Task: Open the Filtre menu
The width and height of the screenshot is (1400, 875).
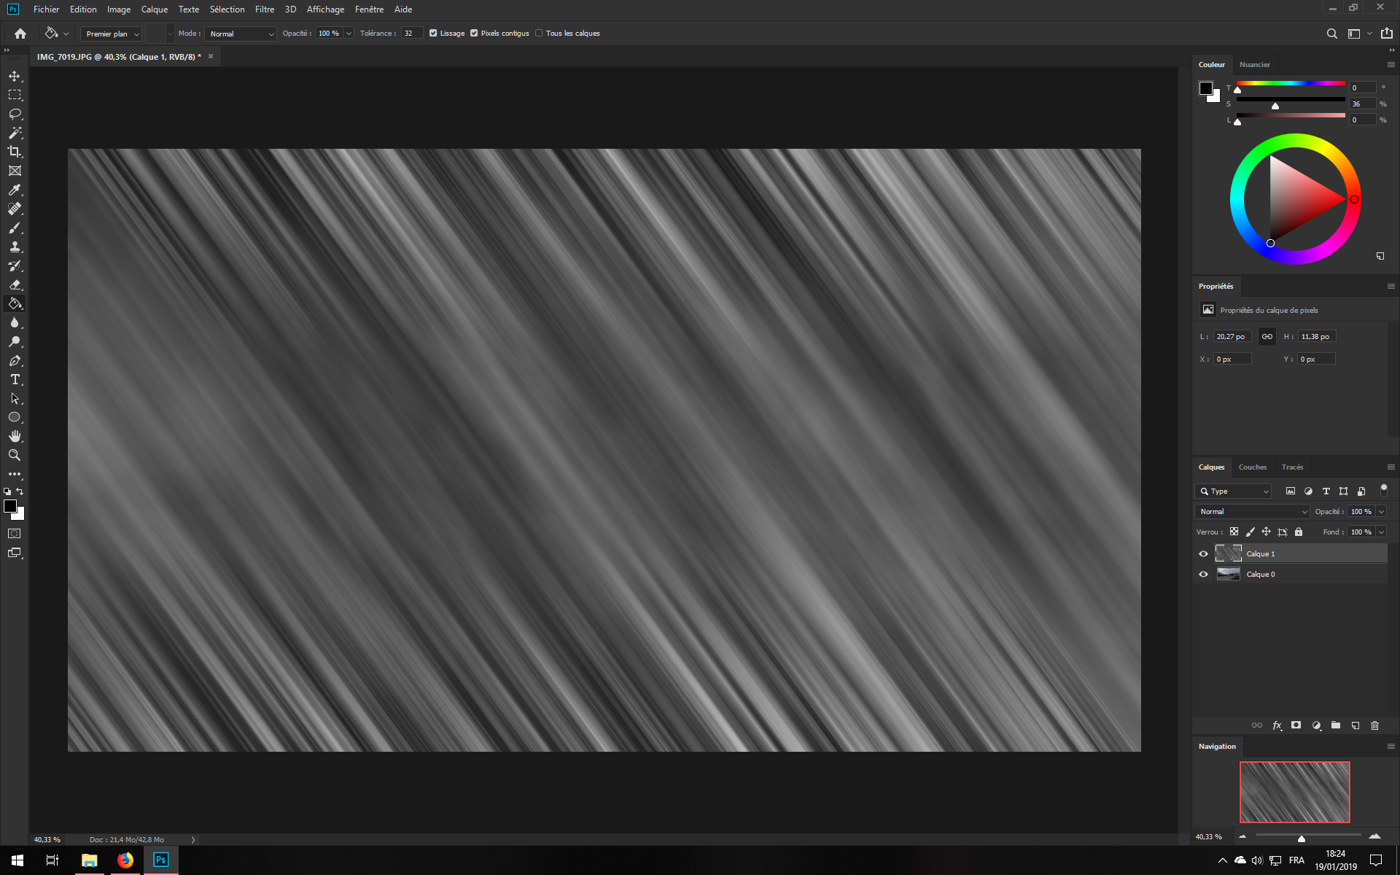Action: coord(264,9)
